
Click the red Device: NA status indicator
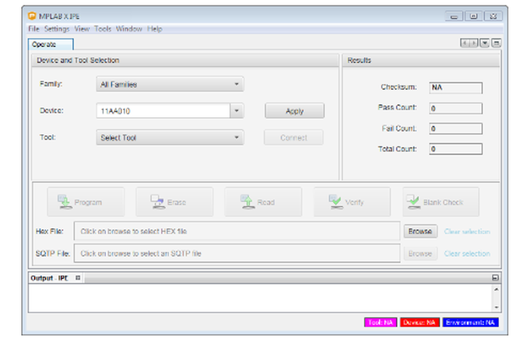[x=420, y=322]
